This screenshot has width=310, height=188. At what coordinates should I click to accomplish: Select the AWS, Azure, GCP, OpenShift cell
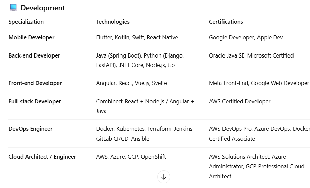click(x=131, y=157)
